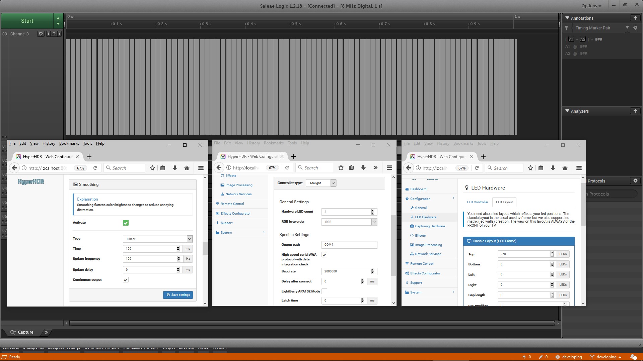Screen dimensions: 643x361
Task: Open Bookmarks menu in left browser
Action: click(x=69, y=143)
